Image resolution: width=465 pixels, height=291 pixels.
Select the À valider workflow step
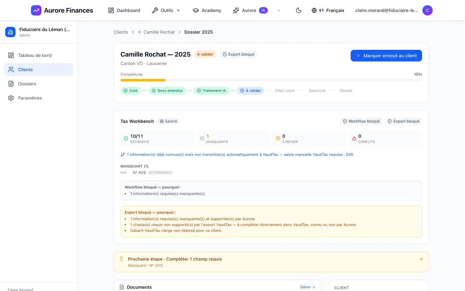tap(251, 91)
